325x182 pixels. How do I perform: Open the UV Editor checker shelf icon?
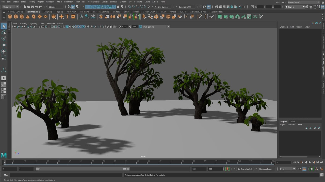point(249,17)
